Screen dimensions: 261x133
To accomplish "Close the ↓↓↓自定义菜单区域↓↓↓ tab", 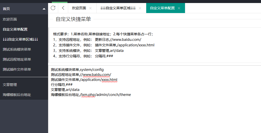I will (140, 8).
